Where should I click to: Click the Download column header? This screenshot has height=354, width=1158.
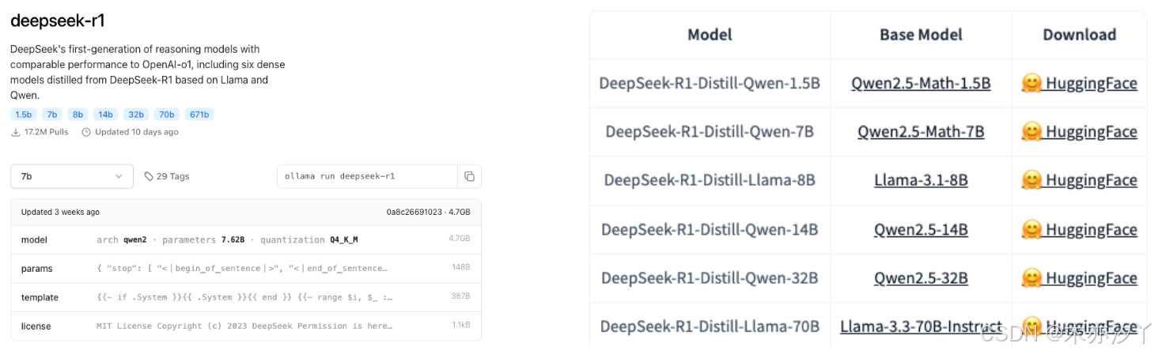[1079, 35]
